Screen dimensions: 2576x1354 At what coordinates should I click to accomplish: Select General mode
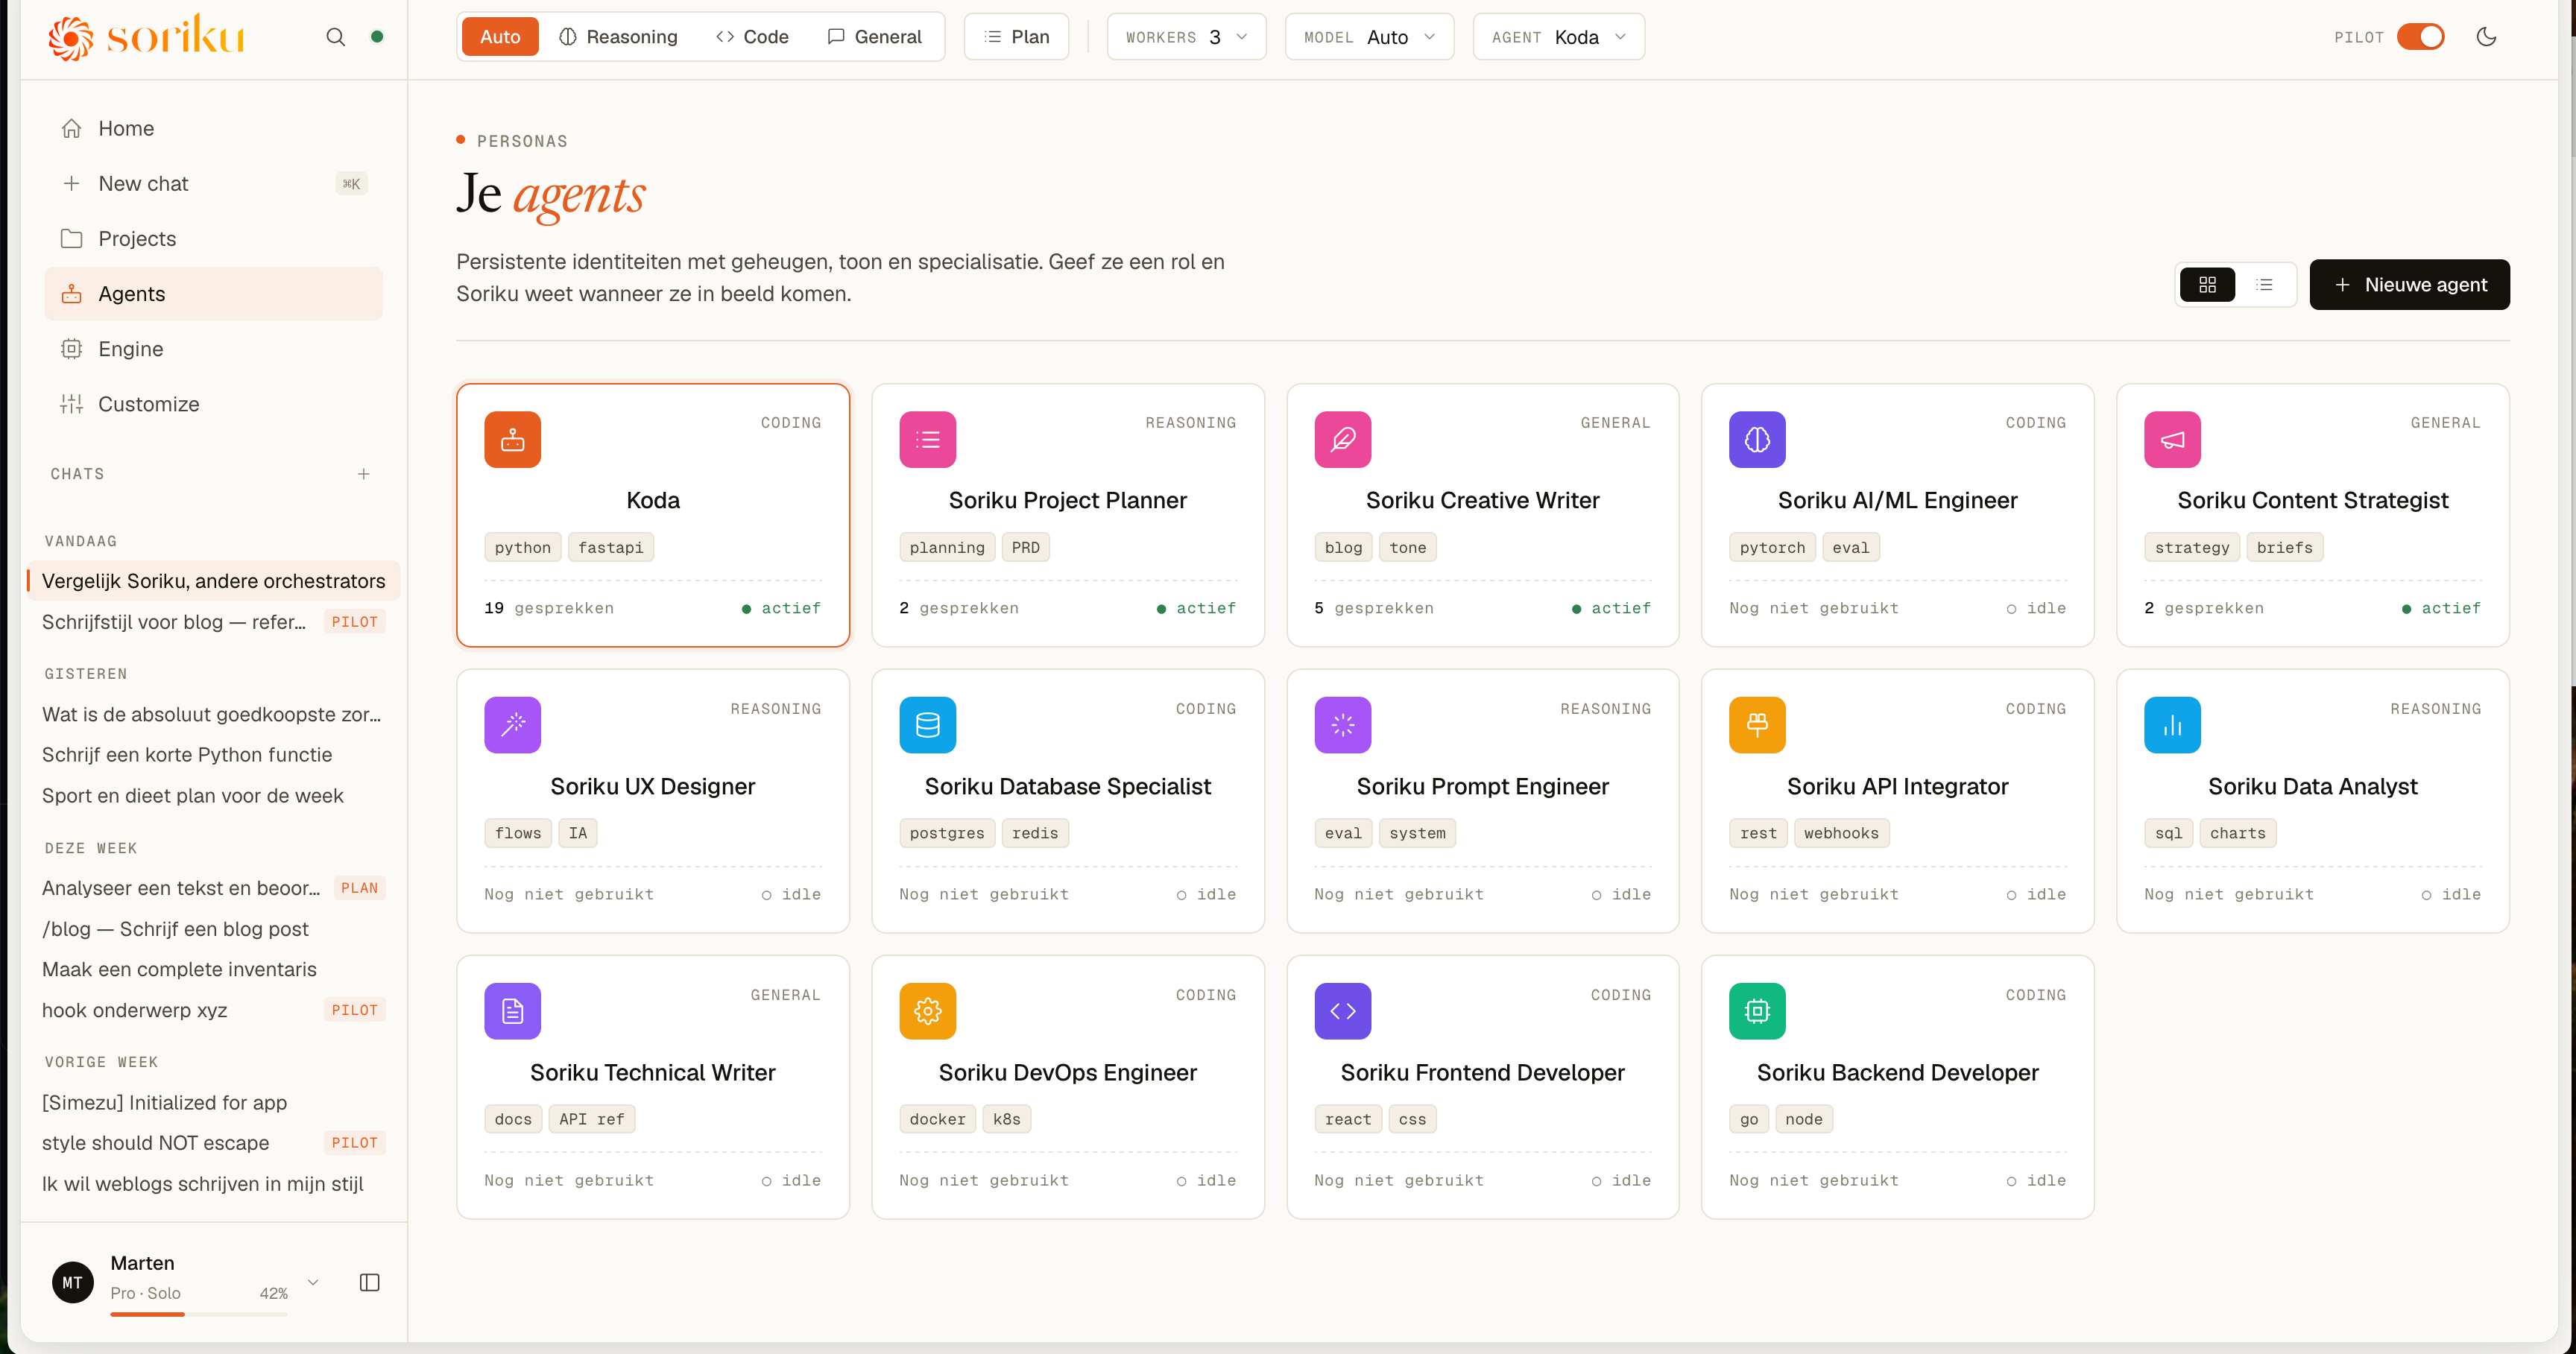[874, 37]
